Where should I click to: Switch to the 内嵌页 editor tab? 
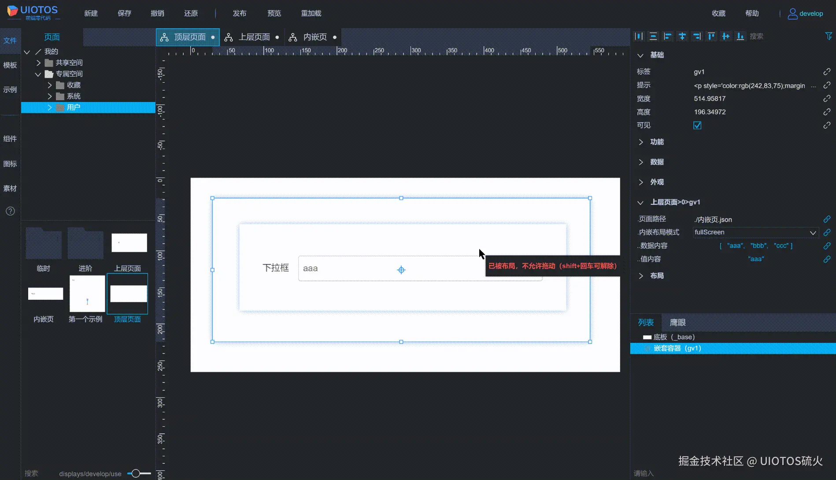coord(314,37)
